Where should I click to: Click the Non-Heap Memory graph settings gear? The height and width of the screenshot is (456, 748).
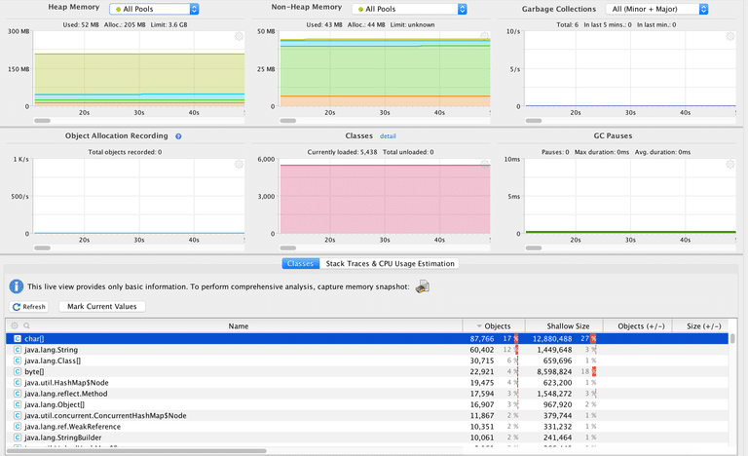[484, 36]
